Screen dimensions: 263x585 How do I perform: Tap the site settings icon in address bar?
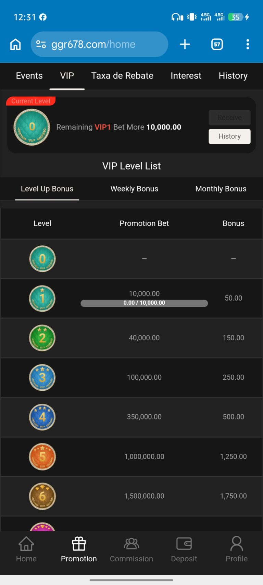[41, 44]
